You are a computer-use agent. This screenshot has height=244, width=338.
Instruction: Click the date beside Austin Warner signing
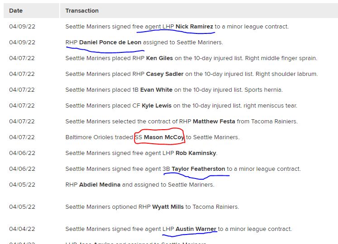tap(22, 229)
